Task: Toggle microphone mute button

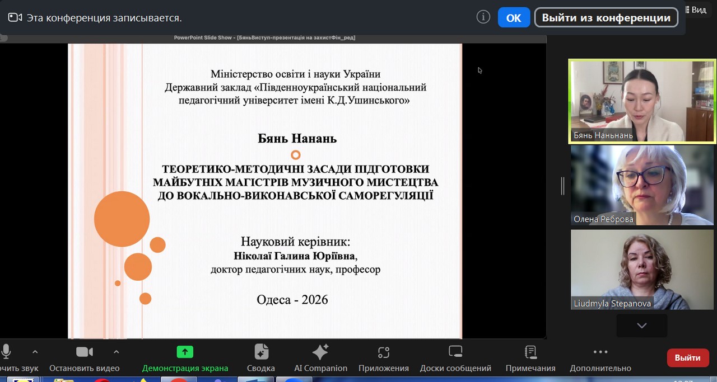Action: point(7,352)
